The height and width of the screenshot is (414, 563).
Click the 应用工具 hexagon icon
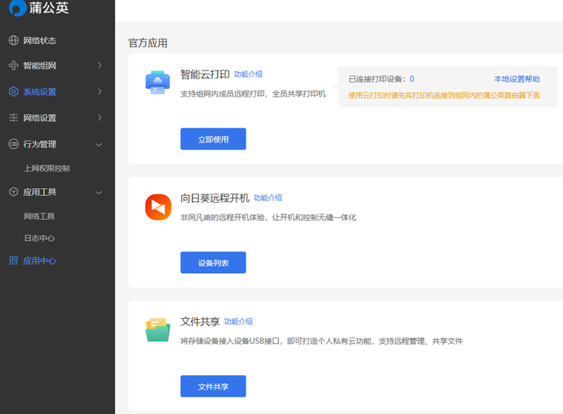(13, 192)
